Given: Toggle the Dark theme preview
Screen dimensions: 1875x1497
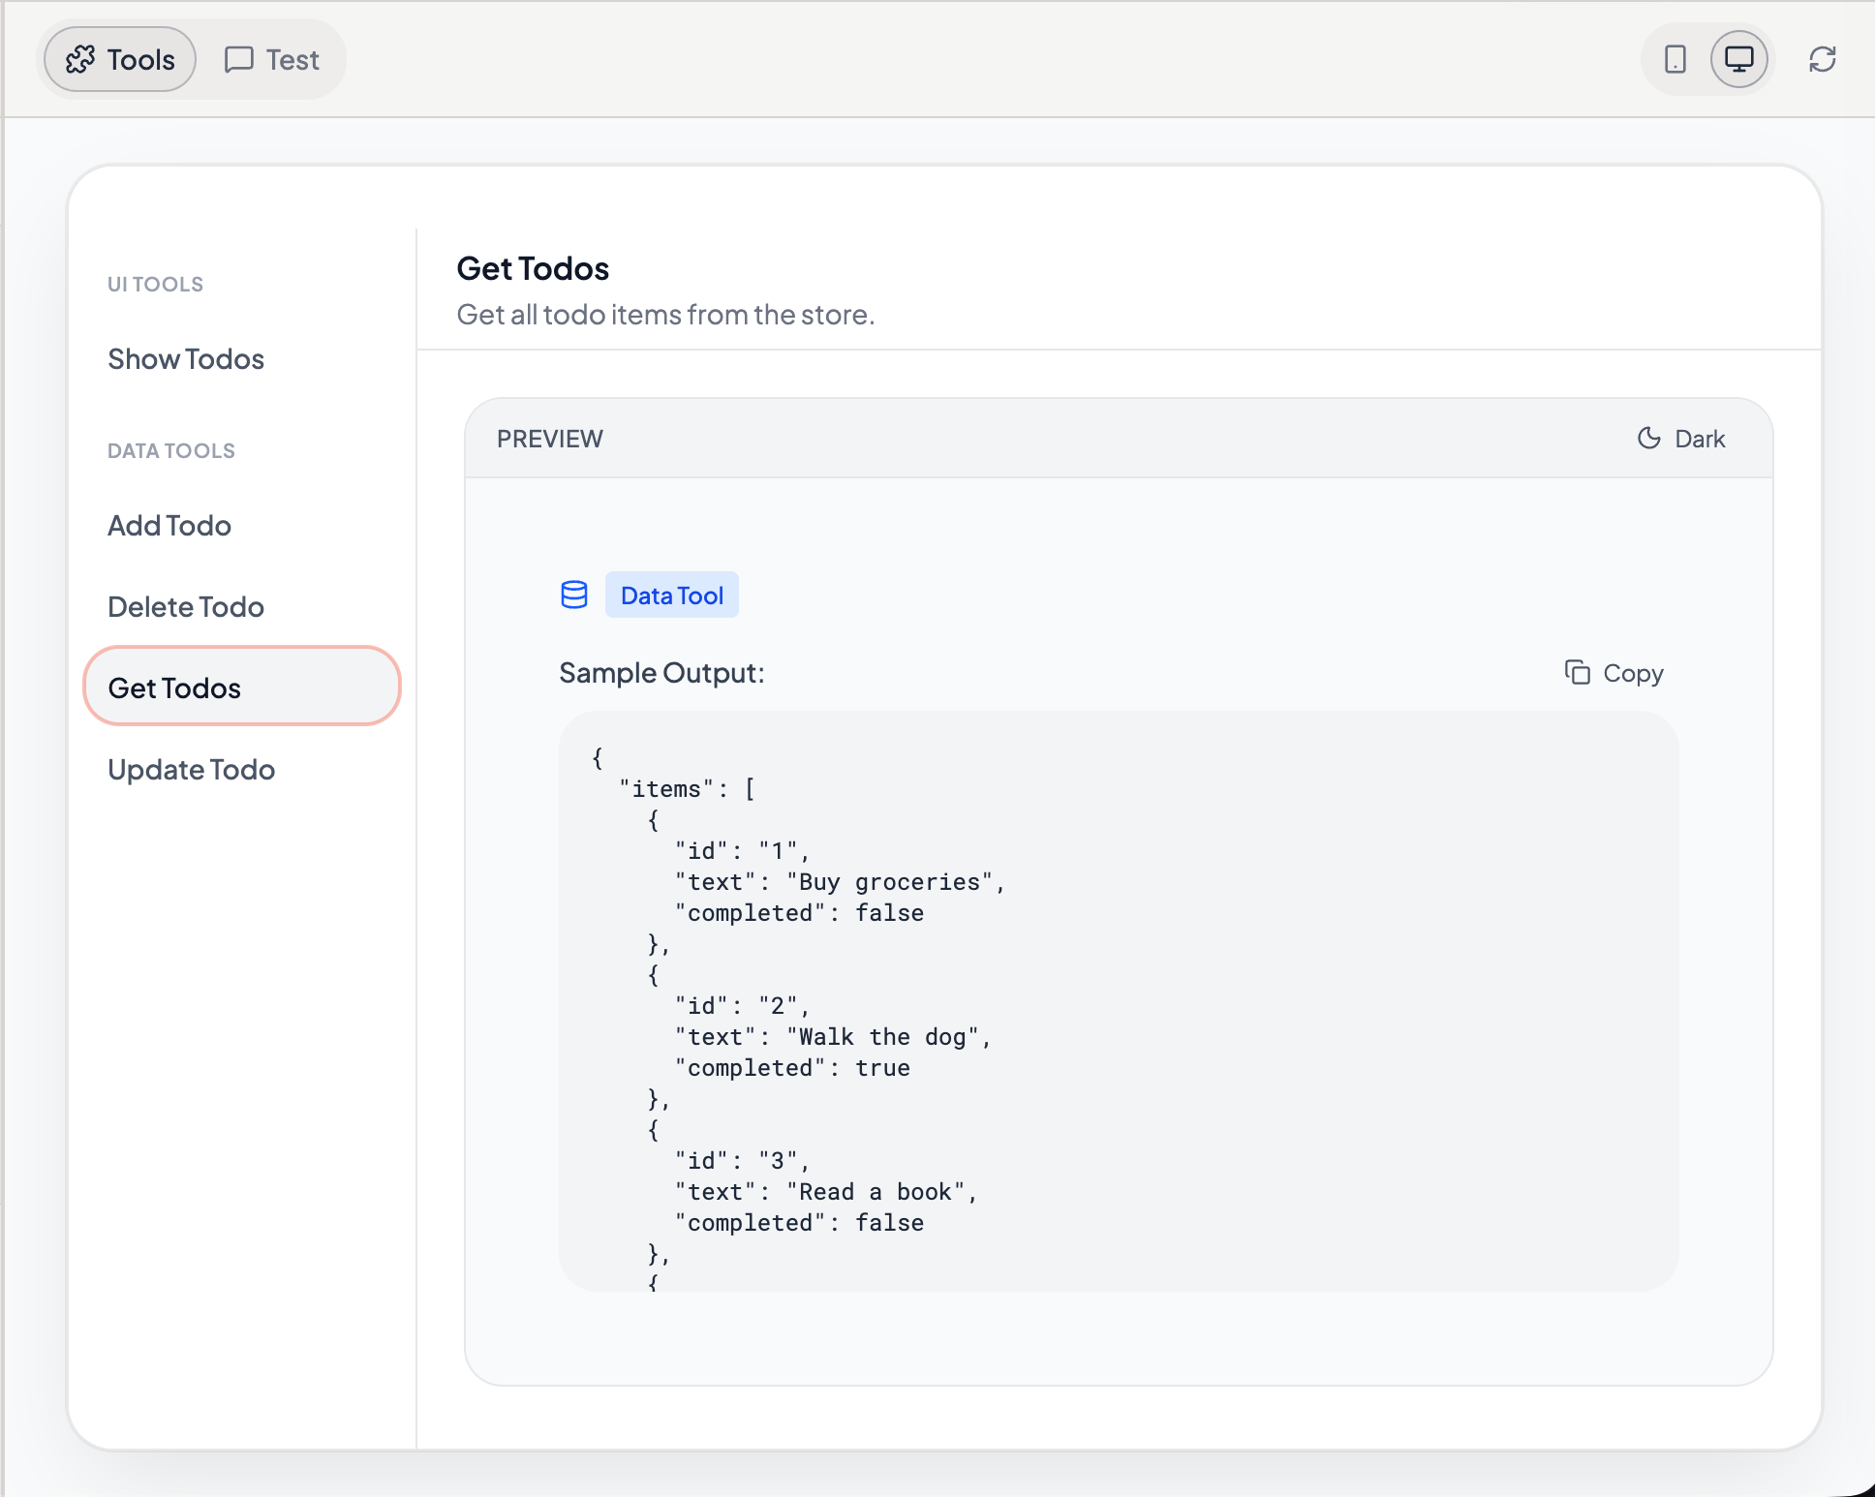Looking at the screenshot, I should pos(1680,439).
